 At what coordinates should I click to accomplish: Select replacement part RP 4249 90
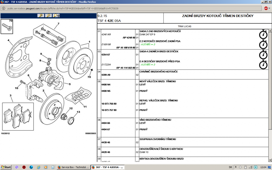(x=129, y=38)
